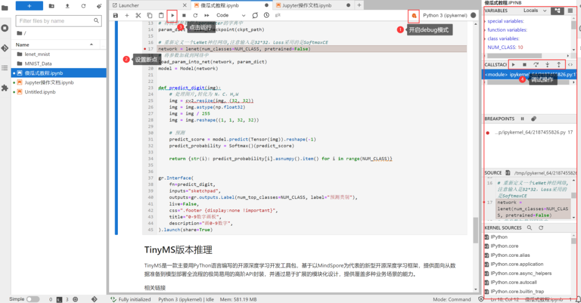Open the extension manager puzzle icon
This screenshot has width=581, height=303.
5,88
